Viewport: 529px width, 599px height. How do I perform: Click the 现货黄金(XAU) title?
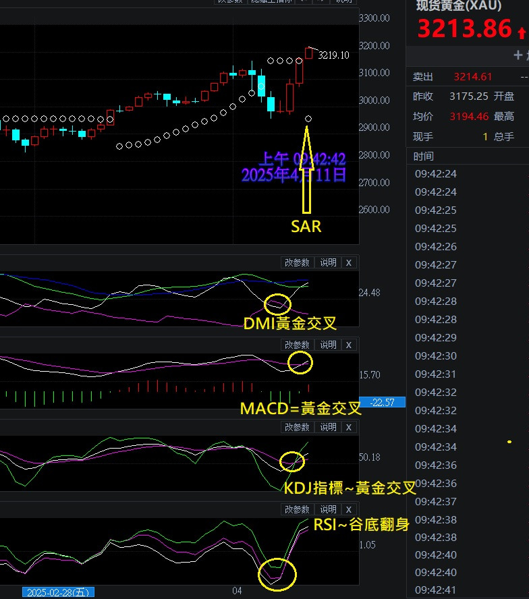pyautogui.click(x=459, y=6)
